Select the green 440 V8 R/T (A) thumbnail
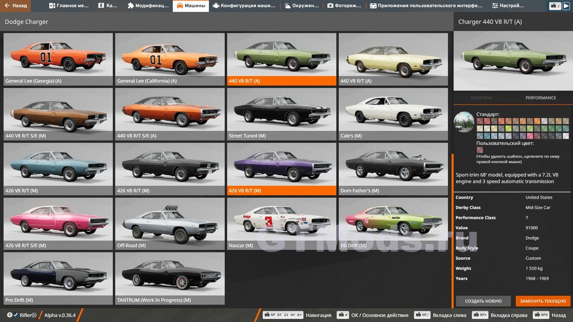This screenshot has width=573, height=322. [x=281, y=59]
